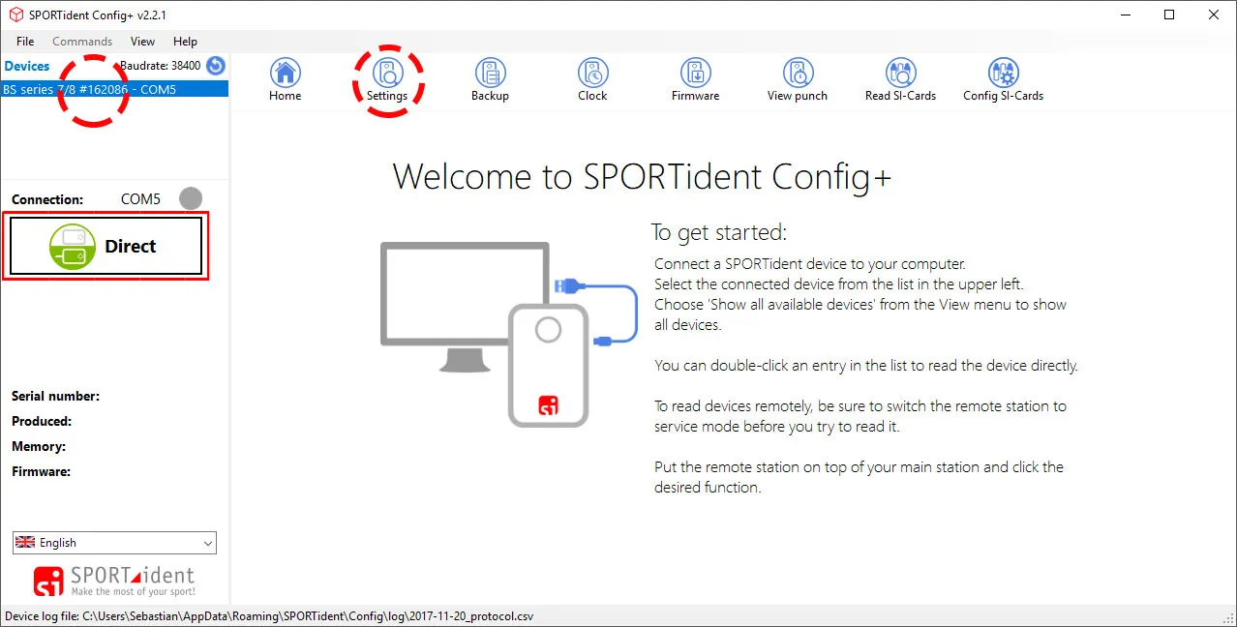Click the 'To get started:' heading
Image resolution: width=1237 pixels, height=627 pixels.
click(719, 232)
